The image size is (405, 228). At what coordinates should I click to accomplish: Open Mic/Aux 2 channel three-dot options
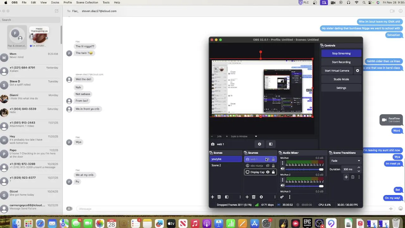coord(283,180)
